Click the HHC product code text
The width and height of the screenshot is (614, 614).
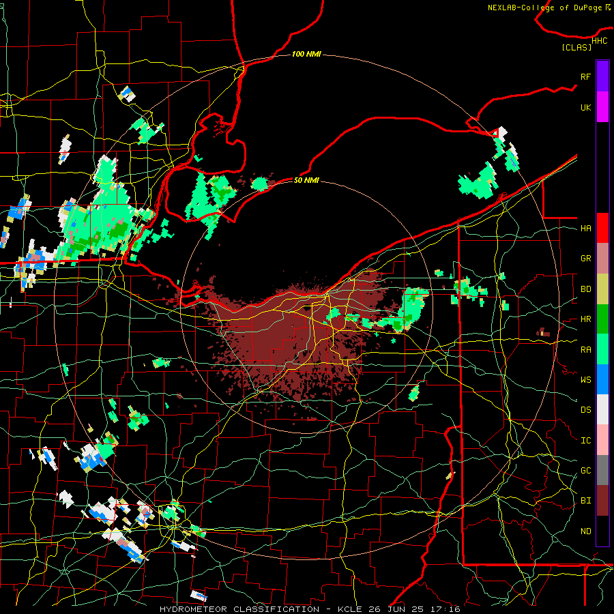click(599, 41)
